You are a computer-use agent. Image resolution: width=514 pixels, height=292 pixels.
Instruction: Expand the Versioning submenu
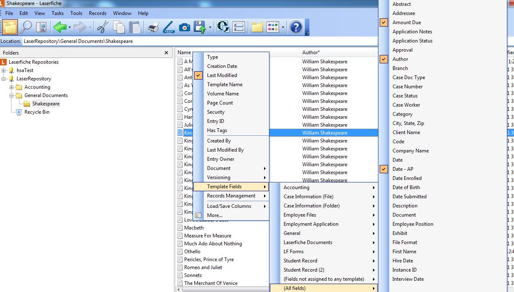point(231,177)
